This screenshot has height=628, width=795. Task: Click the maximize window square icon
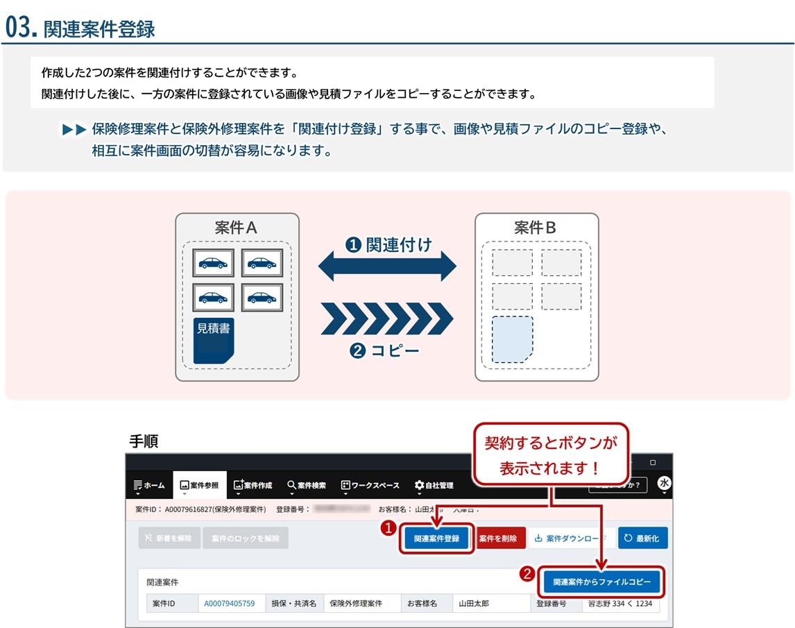[653, 463]
